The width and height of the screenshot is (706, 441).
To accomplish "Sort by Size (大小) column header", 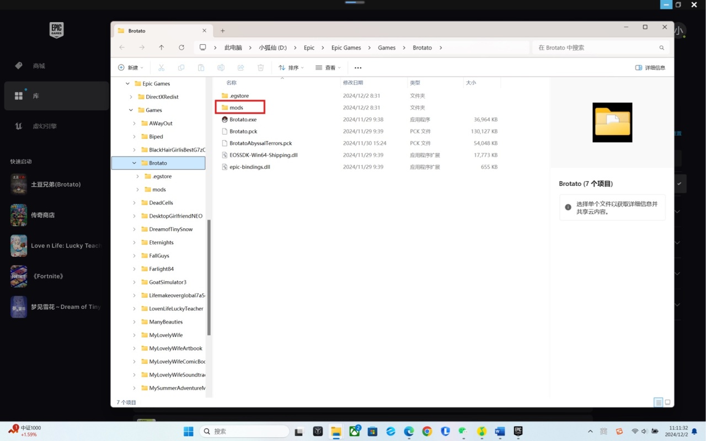I will (x=471, y=83).
